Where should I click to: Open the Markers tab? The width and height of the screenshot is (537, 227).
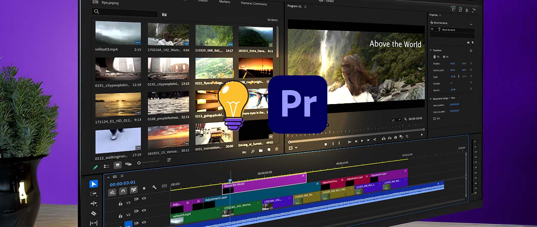224,2
